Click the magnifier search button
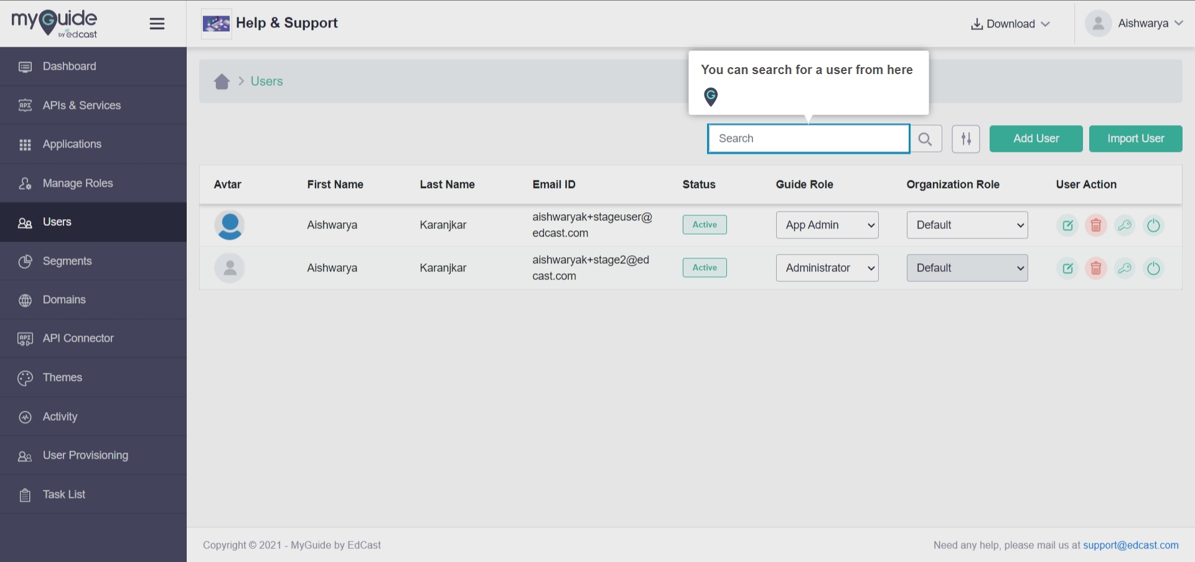The height and width of the screenshot is (562, 1195). [x=926, y=139]
